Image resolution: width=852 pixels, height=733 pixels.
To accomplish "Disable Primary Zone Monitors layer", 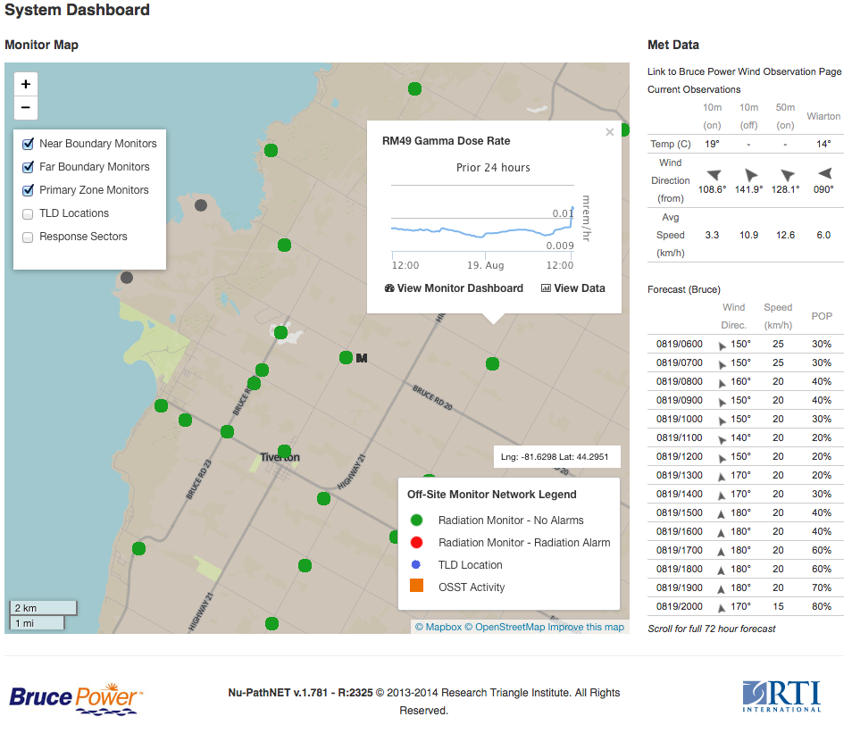I will [28, 190].
